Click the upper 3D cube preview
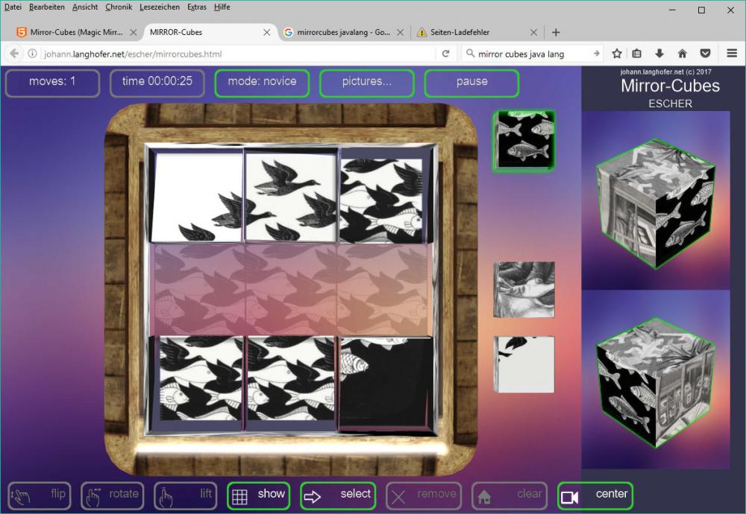The image size is (746, 514). 656,203
